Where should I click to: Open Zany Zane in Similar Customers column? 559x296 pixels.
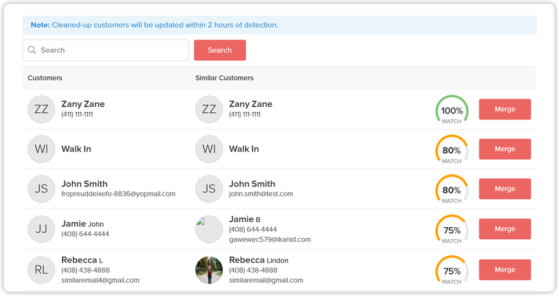[x=251, y=104]
